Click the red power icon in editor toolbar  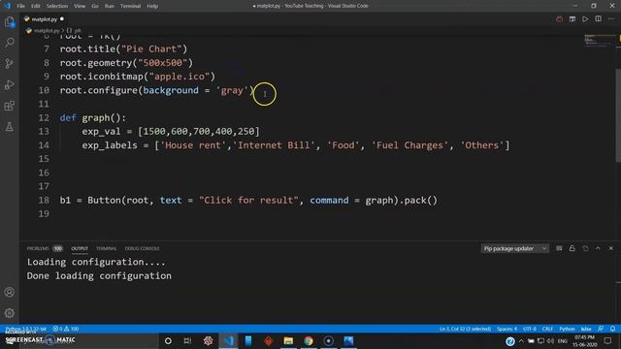559,19
